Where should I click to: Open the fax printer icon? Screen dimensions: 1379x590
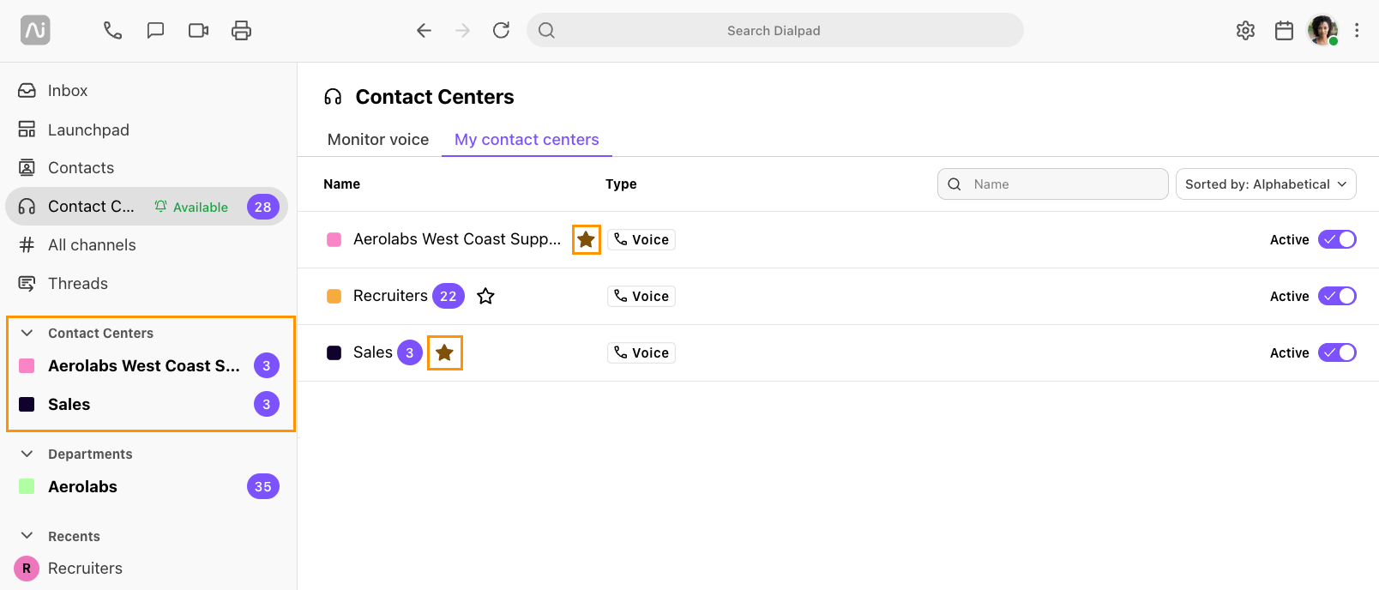pyautogui.click(x=242, y=31)
